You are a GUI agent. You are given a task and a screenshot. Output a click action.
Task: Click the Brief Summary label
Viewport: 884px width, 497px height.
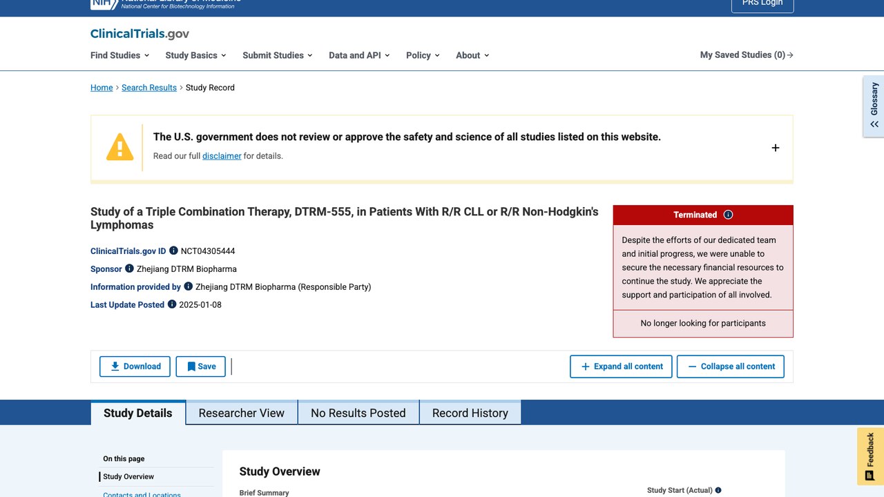click(x=265, y=493)
